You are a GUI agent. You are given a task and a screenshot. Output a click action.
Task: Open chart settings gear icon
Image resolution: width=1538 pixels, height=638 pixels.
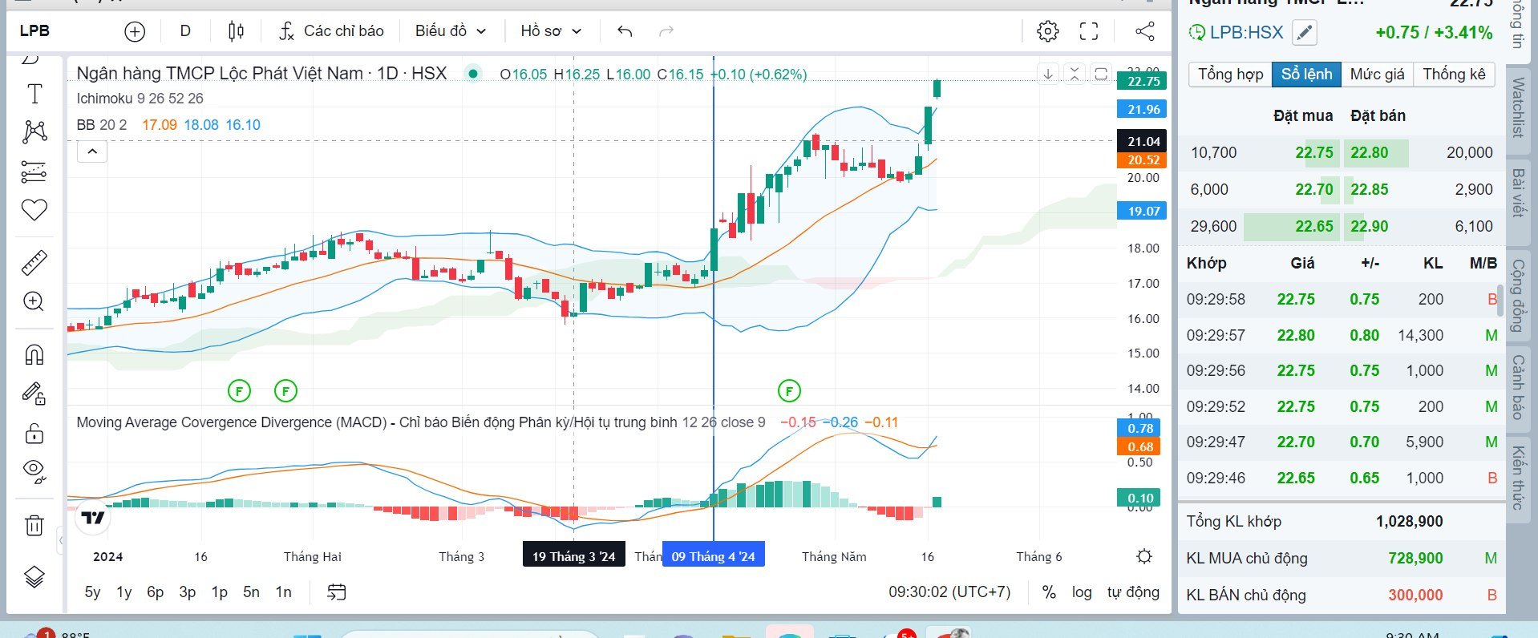1047,31
